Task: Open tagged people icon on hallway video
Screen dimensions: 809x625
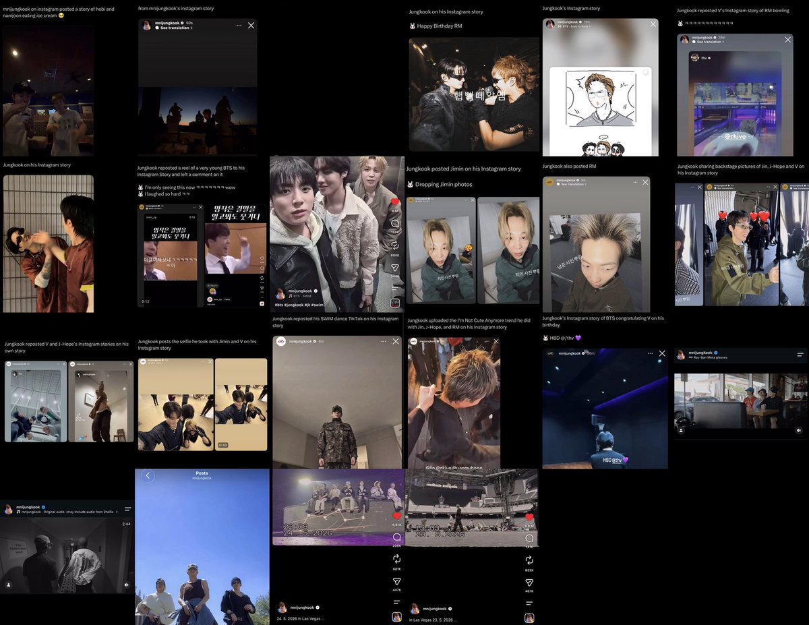Action: 9,585
